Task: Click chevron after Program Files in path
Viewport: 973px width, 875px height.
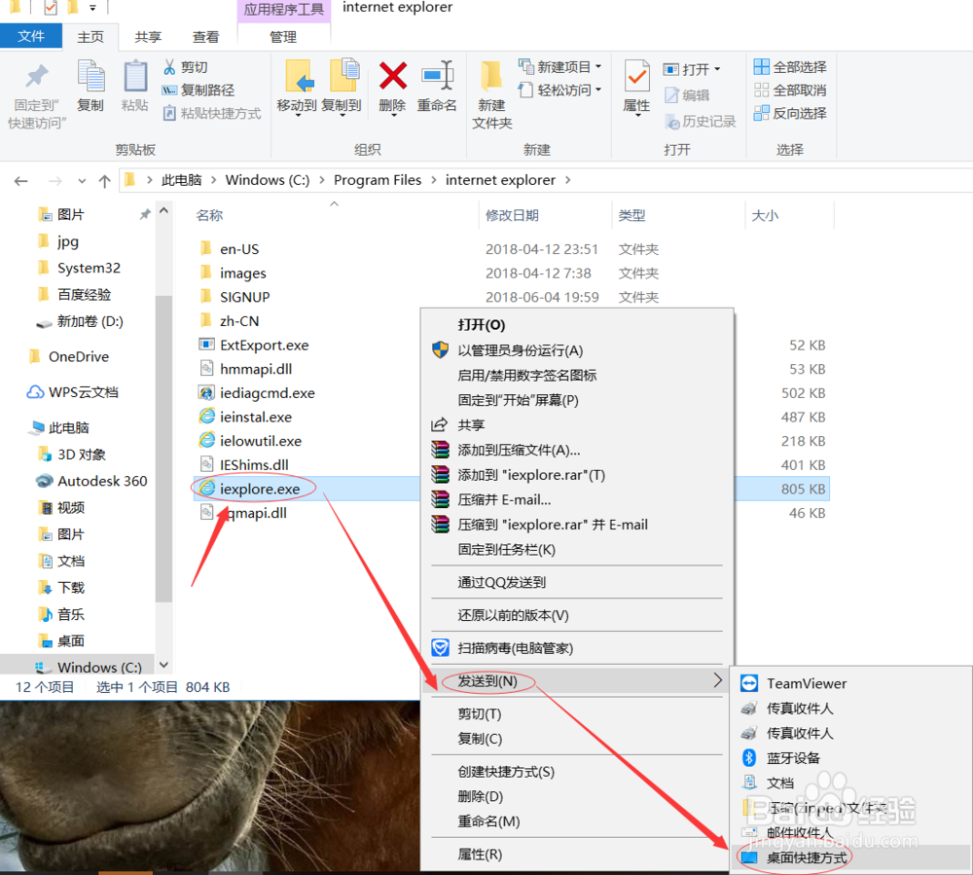Action: (433, 180)
